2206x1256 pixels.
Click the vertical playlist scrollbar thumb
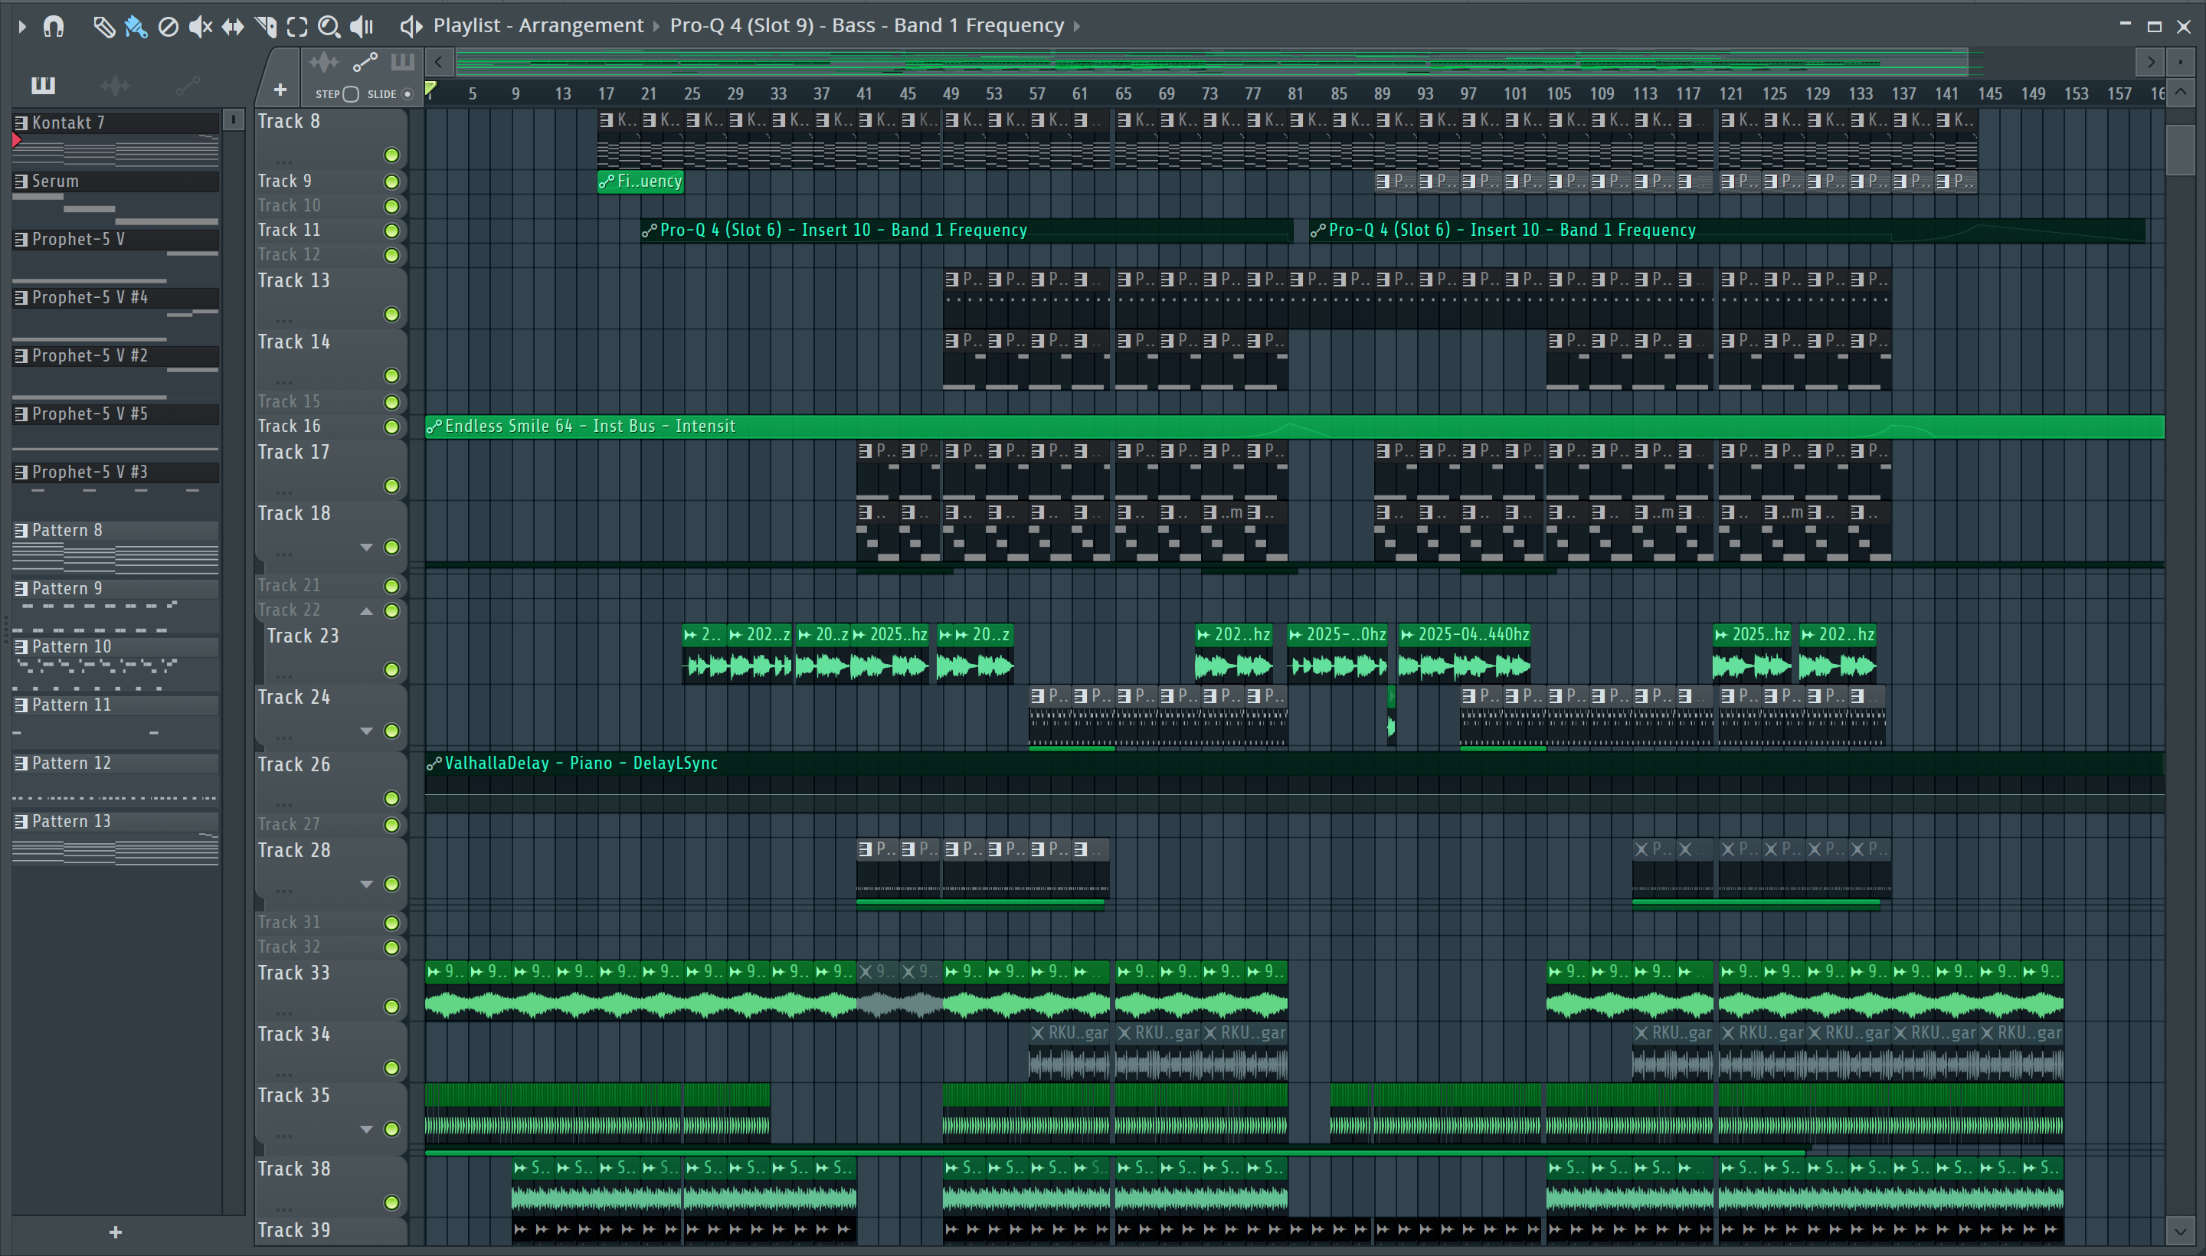[x=2180, y=149]
